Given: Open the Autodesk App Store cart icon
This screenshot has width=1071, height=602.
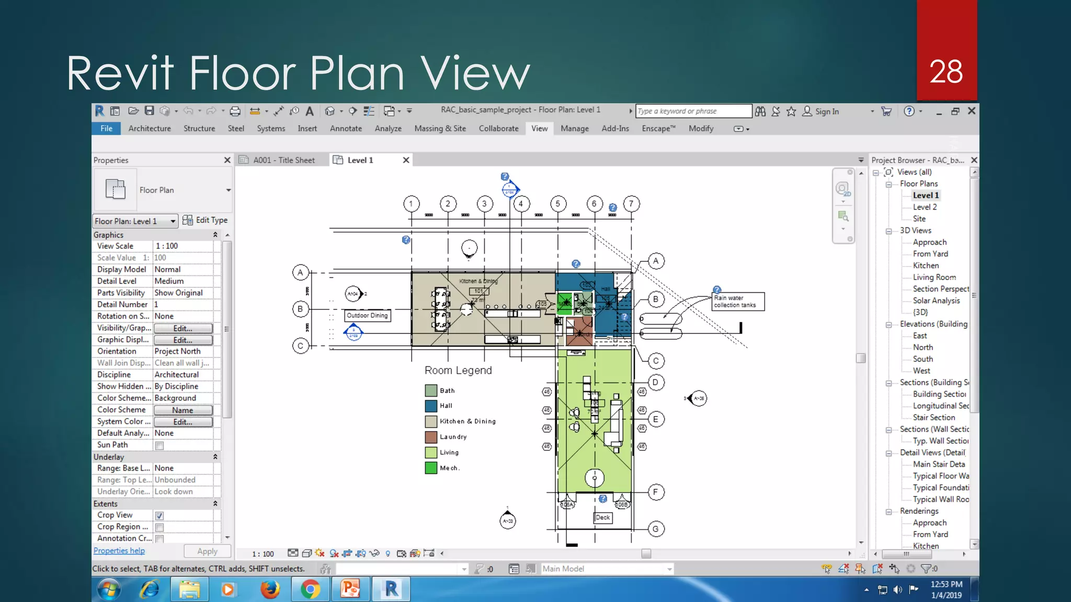Looking at the screenshot, I should [886, 111].
